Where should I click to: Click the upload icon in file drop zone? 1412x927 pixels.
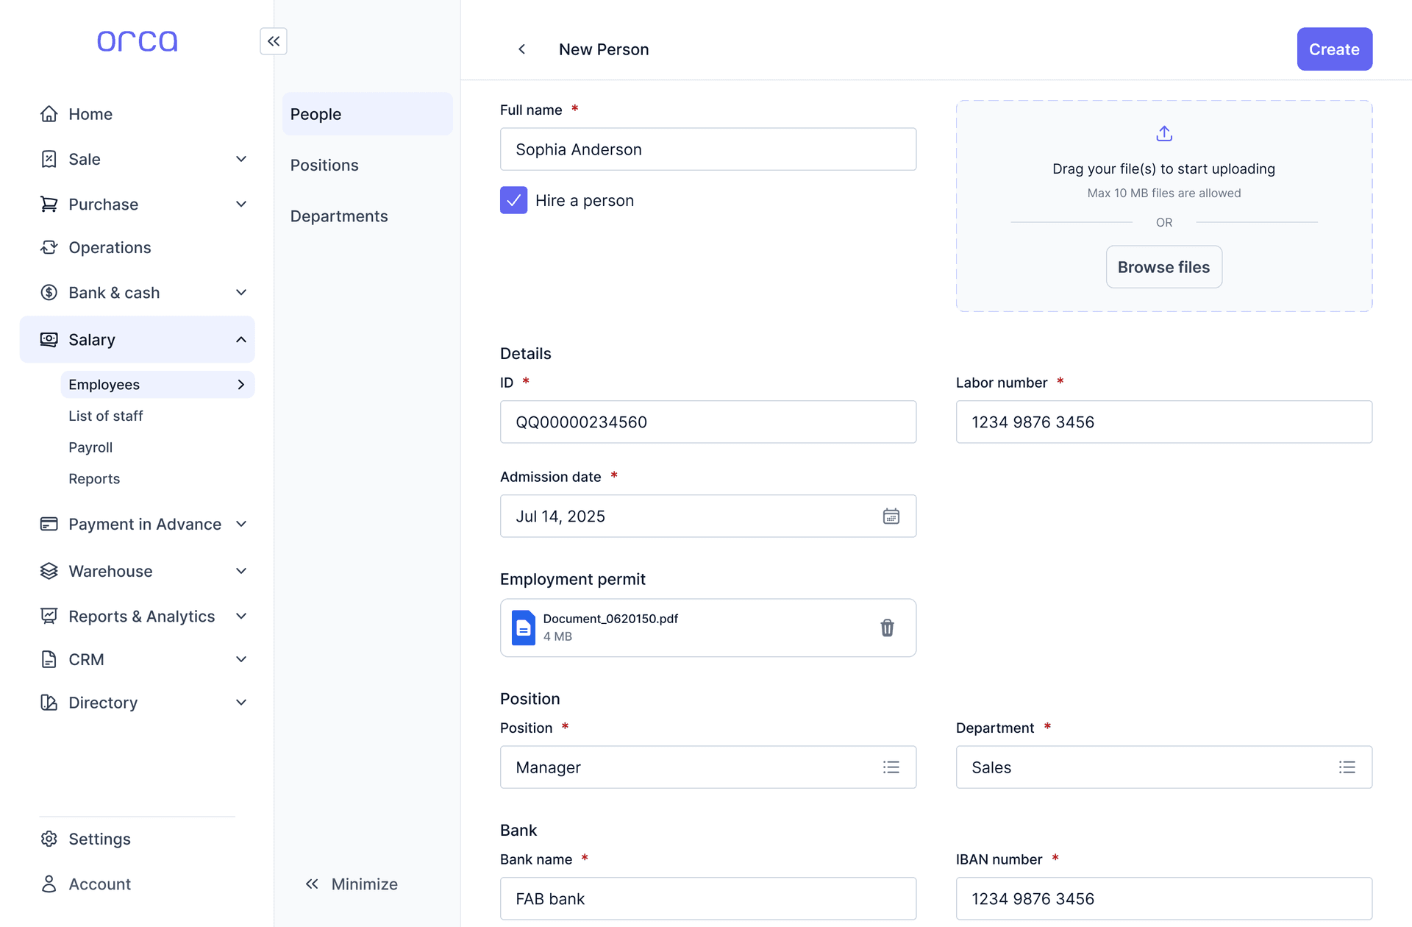(x=1163, y=133)
